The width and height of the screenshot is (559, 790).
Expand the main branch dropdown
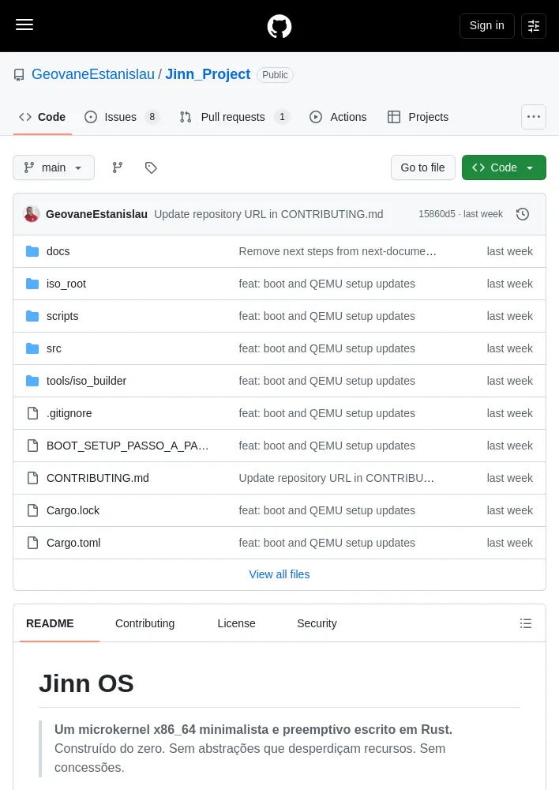[x=54, y=167]
